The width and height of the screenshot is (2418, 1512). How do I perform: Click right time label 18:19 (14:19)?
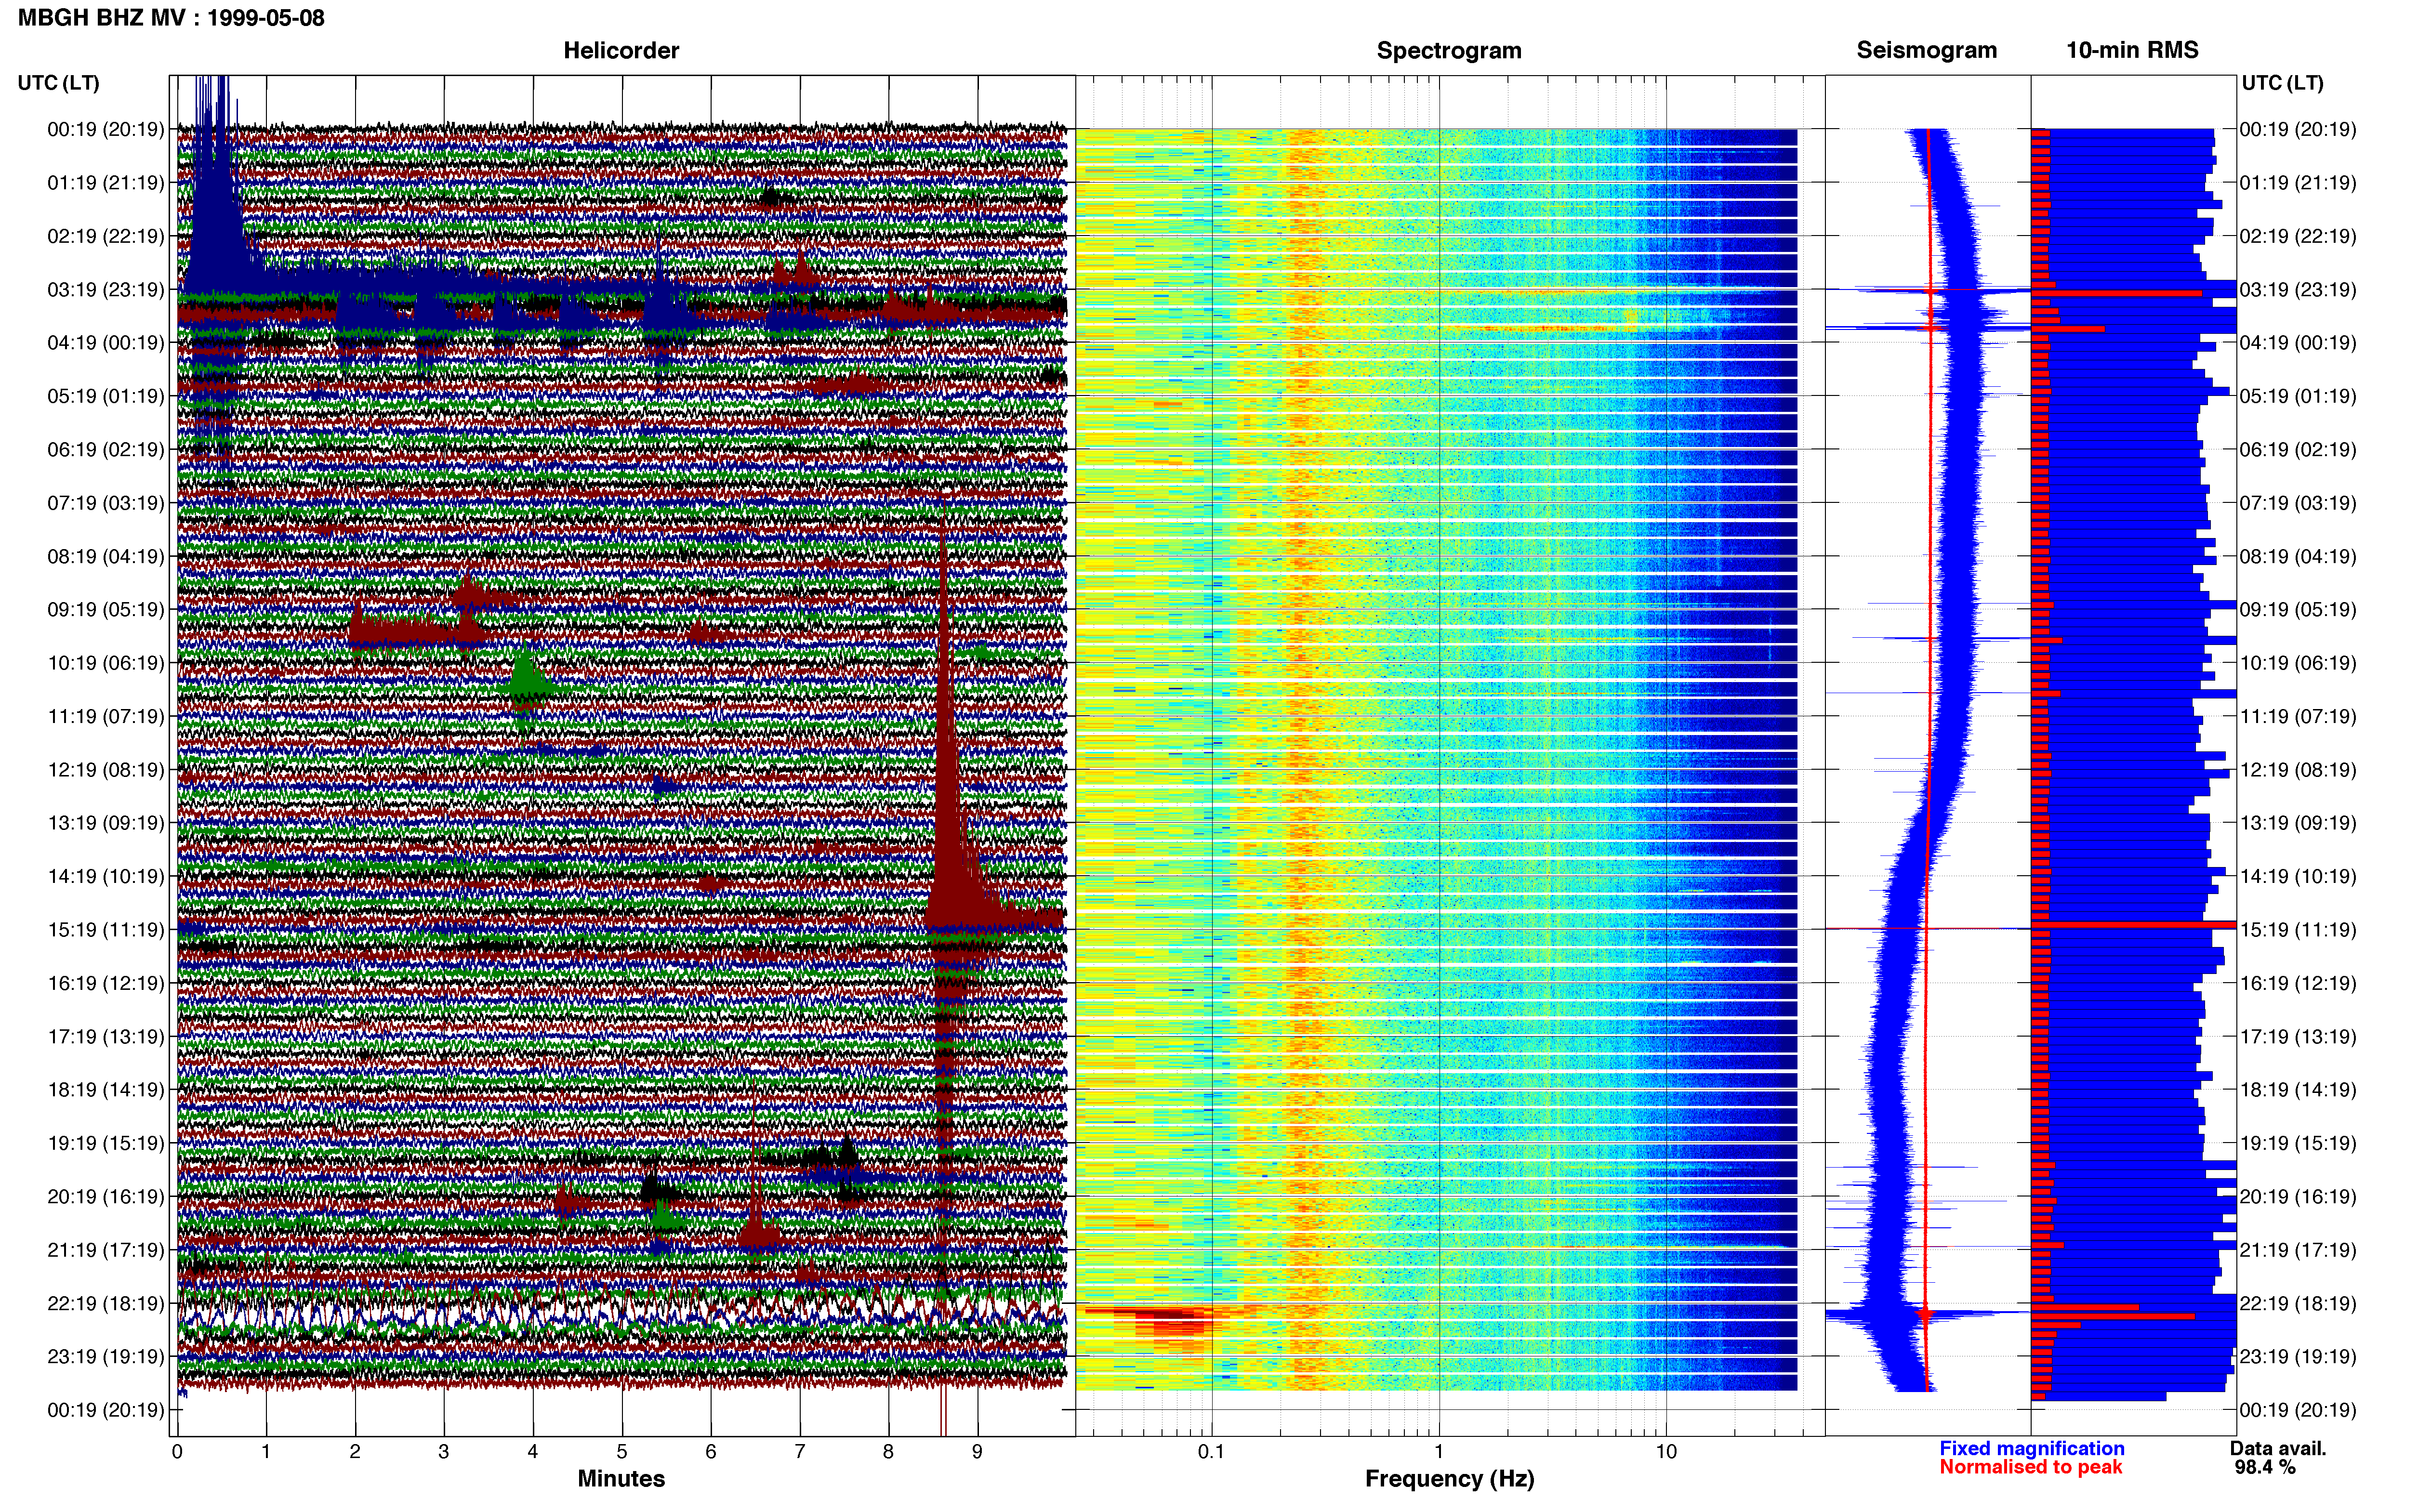[2298, 1090]
